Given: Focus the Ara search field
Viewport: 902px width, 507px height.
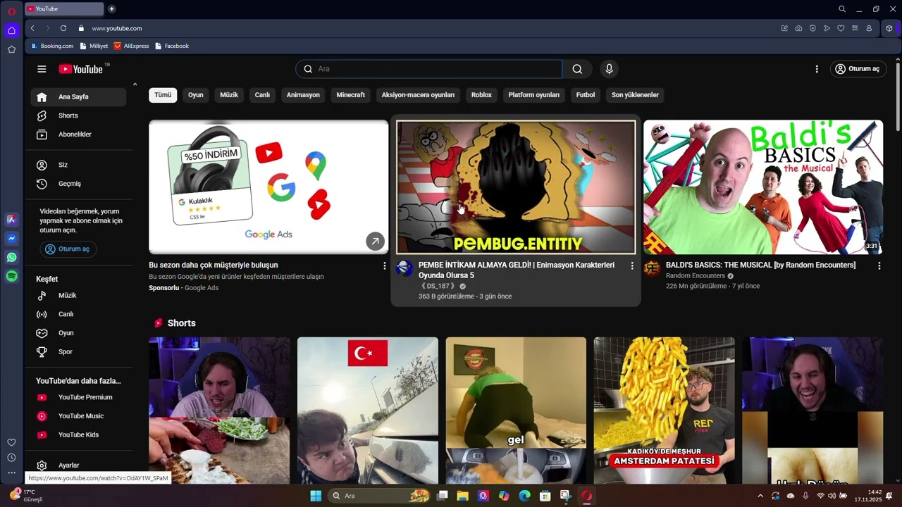Looking at the screenshot, I should click(x=429, y=69).
